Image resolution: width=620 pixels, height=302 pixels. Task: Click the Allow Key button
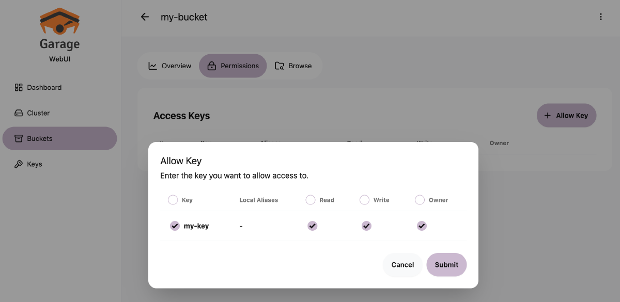point(566,116)
